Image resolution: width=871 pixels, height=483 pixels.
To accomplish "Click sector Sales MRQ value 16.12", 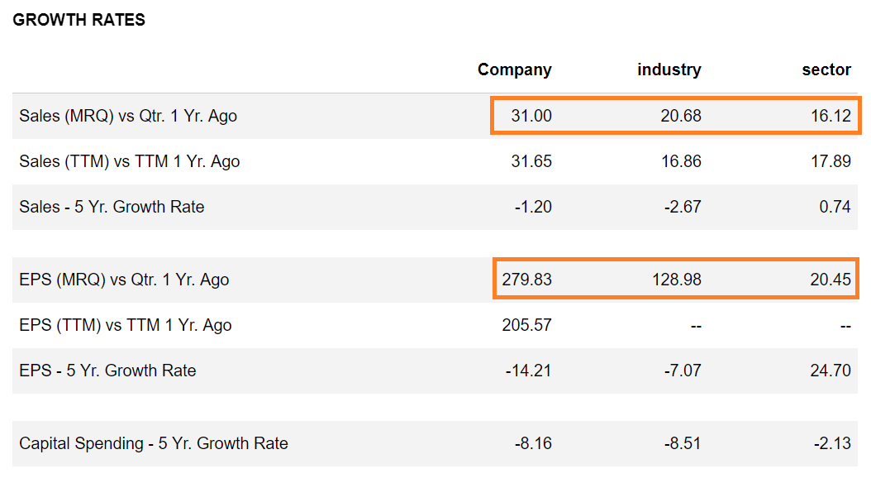I will pyautogui.click(x=831, y=117).
